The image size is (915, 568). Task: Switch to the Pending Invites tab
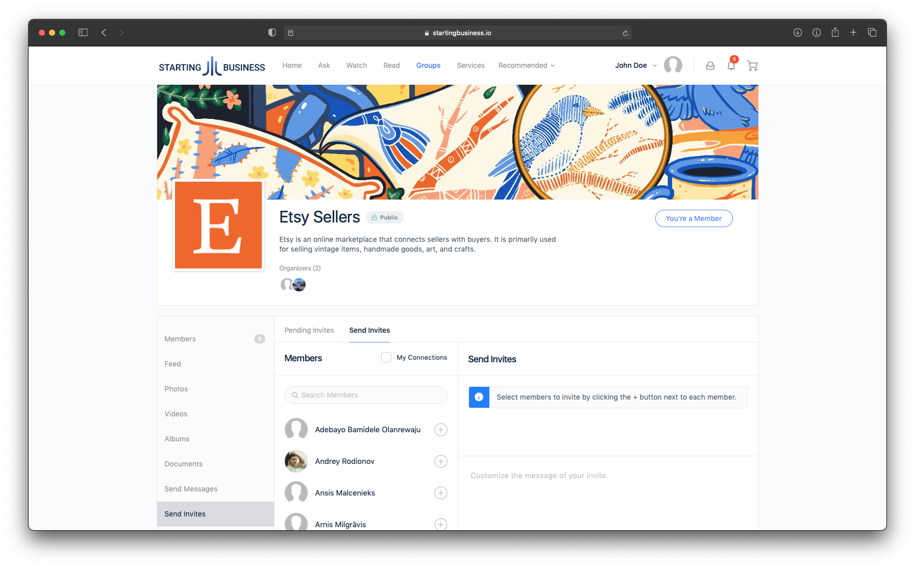pyautogui.click(x=309, y=330)
